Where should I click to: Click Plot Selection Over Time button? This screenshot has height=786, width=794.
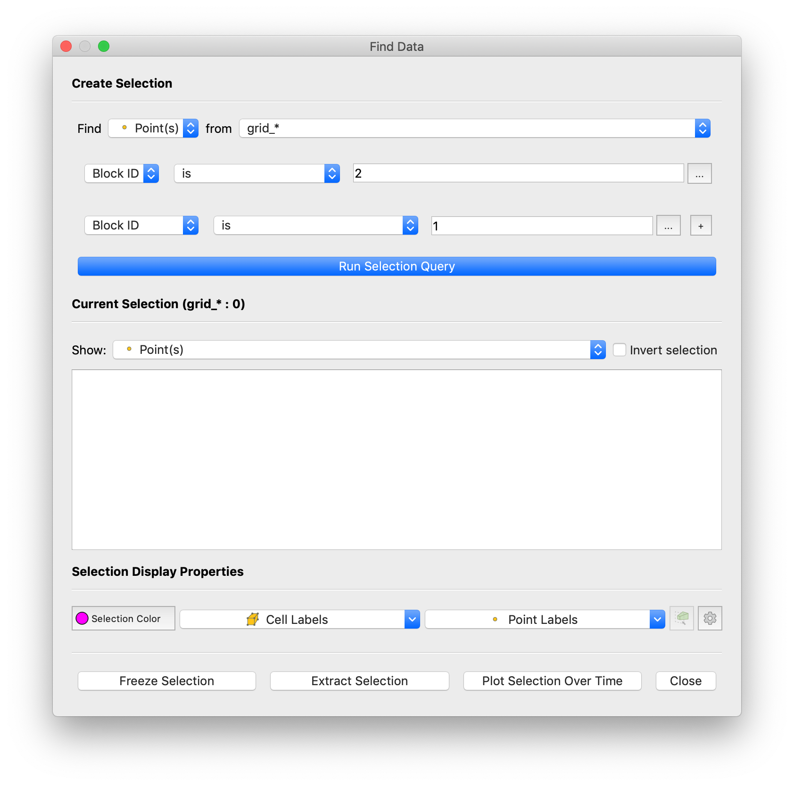tap(552, 681)
